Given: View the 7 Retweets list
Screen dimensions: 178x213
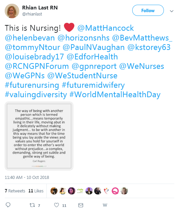Looking at the screenshot, I should [x=15, y=191].
